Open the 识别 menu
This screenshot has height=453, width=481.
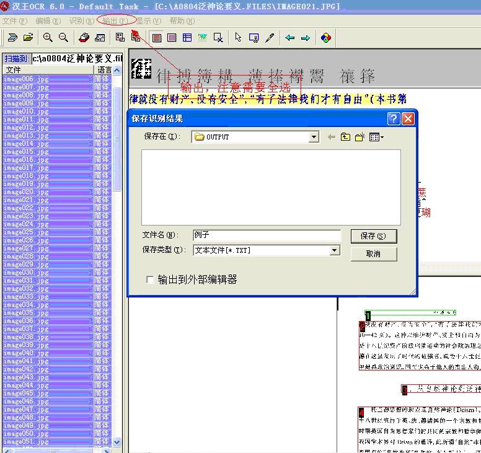(x=81, y=21)
